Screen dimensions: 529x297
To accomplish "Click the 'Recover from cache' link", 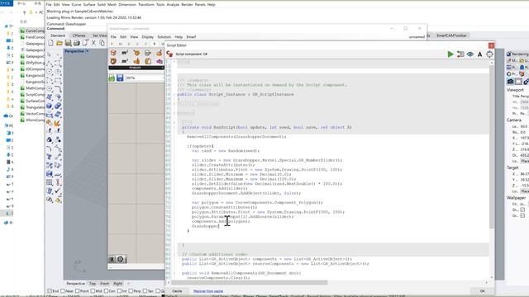I will coord(208,291).
